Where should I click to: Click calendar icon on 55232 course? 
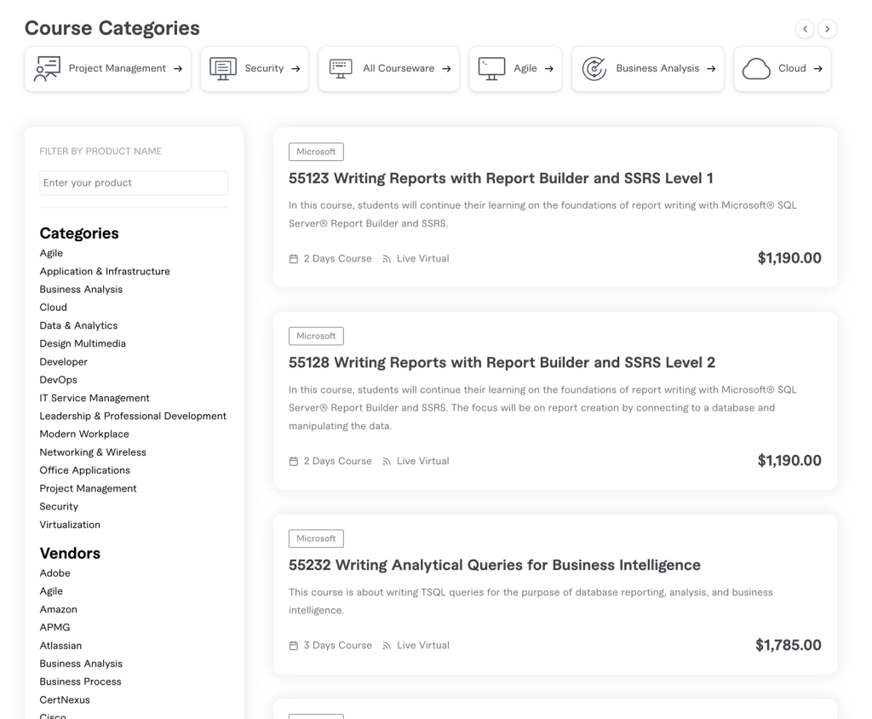pos(294,646)
